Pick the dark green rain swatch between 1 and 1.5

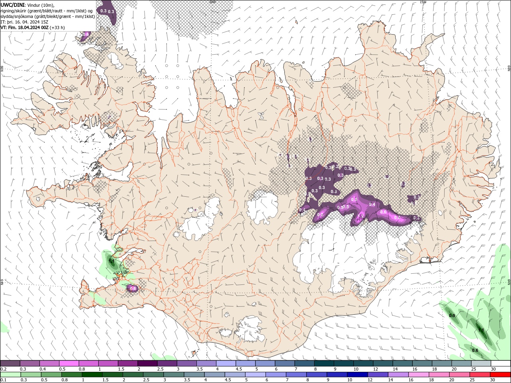pos(92,375)
